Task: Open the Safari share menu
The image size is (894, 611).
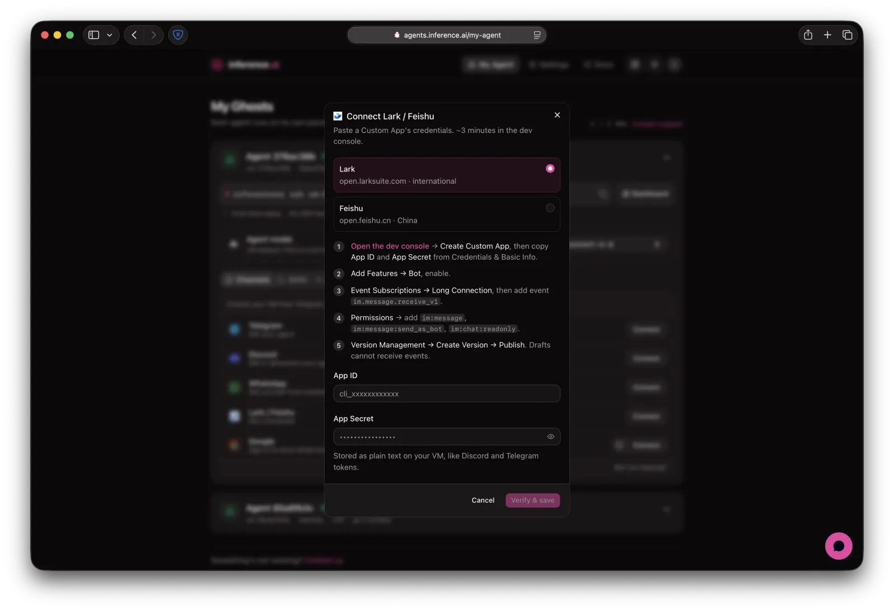Action: 808,35
